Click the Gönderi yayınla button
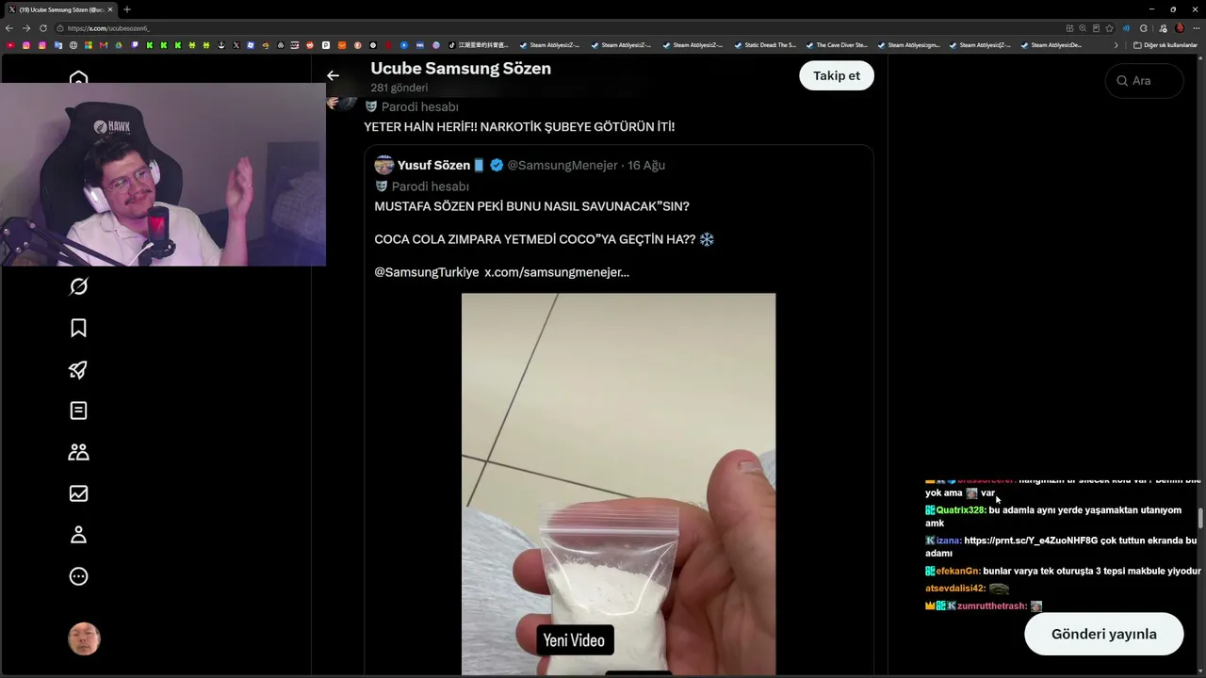1206x678 pixels. (1104, 634)
